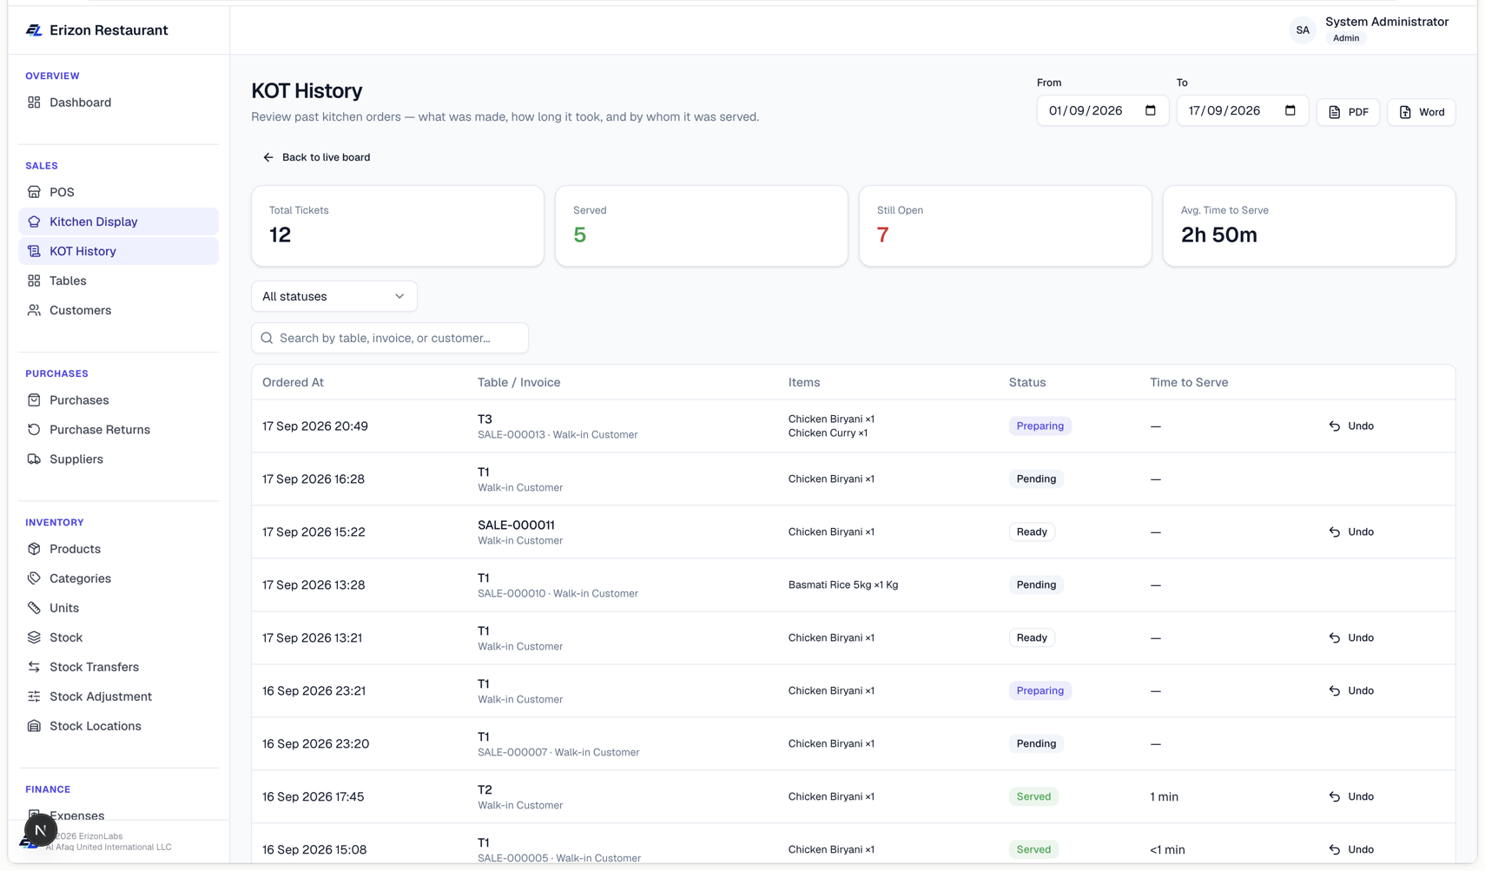Click the Products box icon

click(34, 549)
